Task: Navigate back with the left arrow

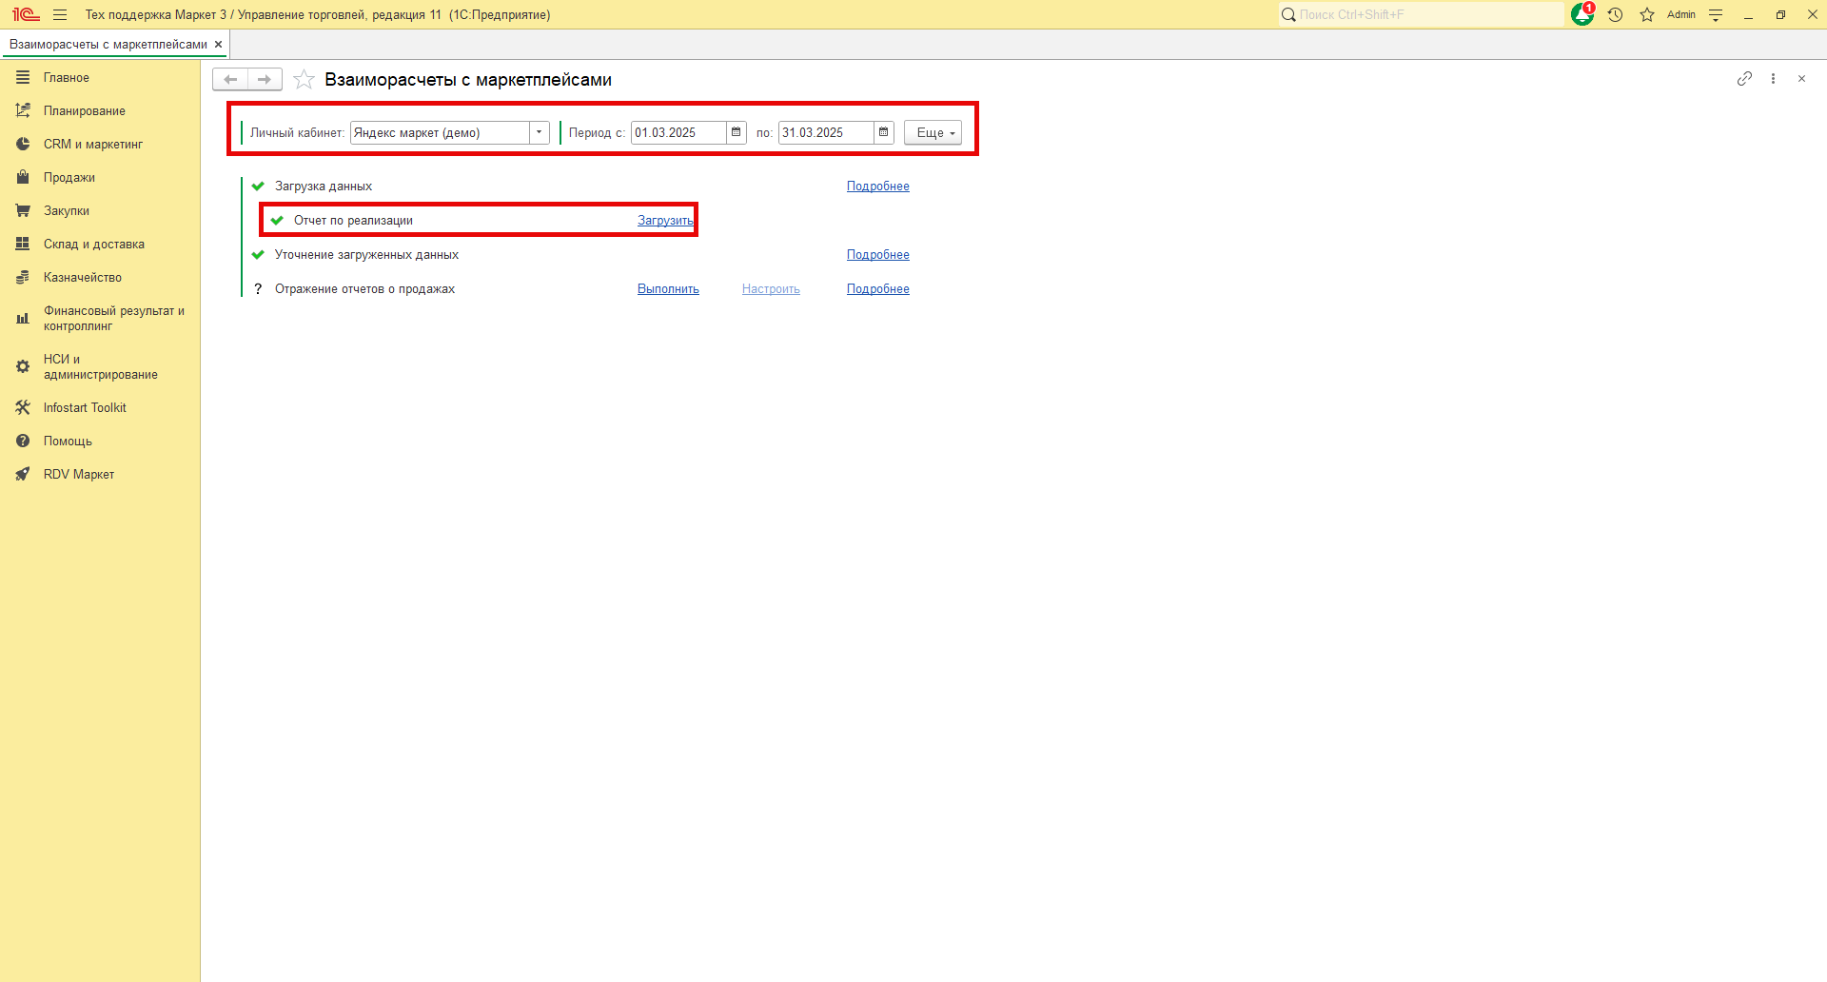Action: [x=230, y=79]
